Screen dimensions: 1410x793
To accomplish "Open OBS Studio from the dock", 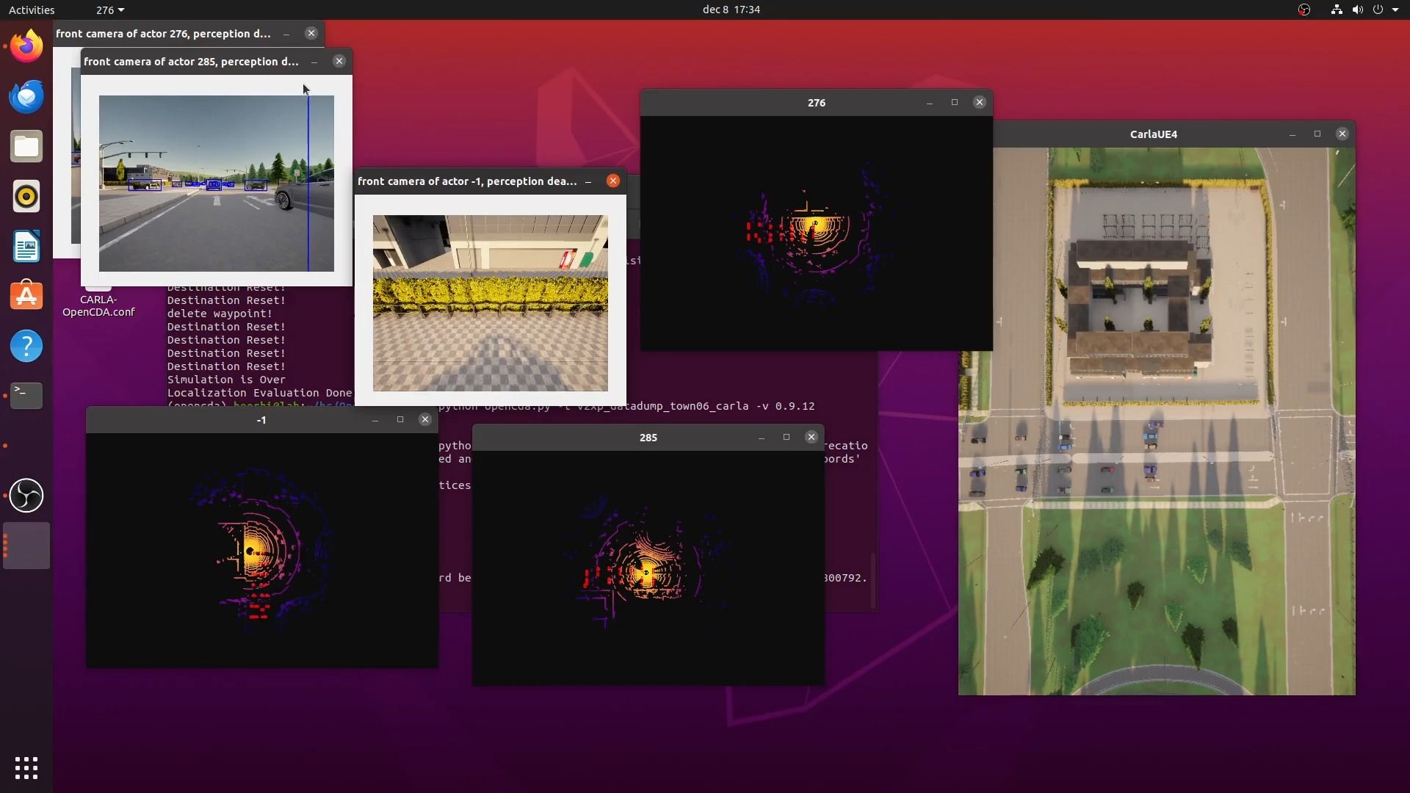I will [x=26, y=496].
